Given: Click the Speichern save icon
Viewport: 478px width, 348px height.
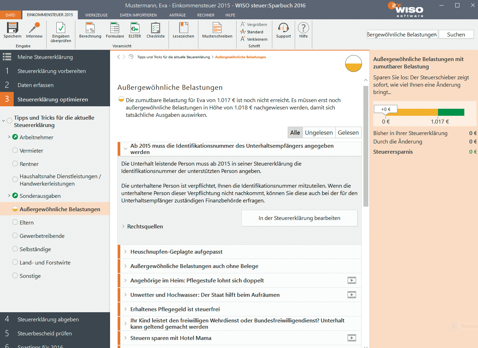Looking at the screenshot, I should point(13,28).
